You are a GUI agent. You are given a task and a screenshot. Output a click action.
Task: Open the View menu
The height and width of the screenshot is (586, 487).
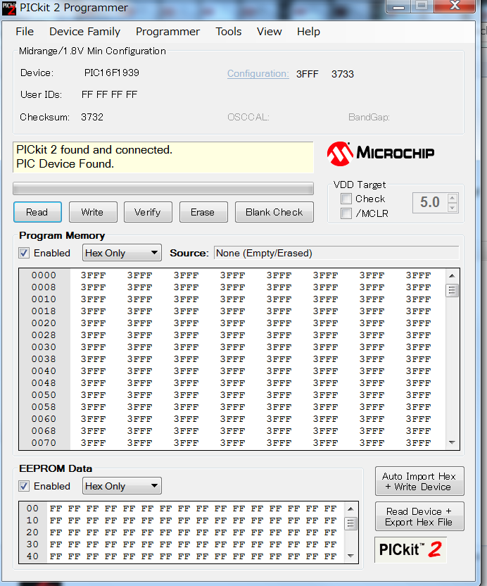(x=270, y=32)
